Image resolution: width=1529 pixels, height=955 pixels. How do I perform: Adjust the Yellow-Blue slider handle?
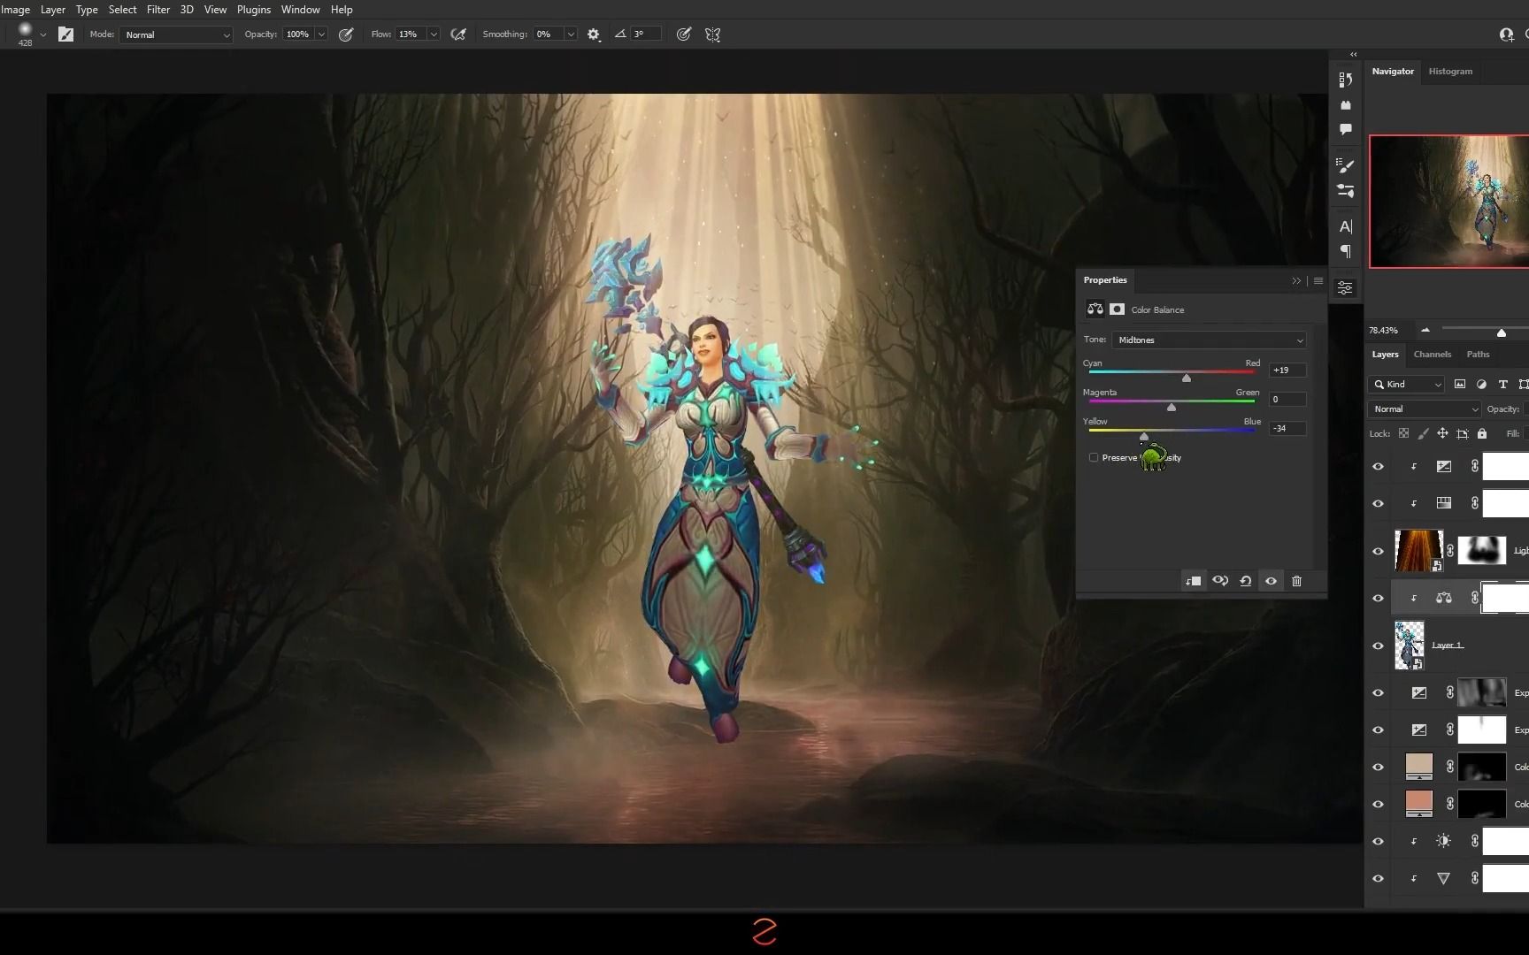[1144, 437]
